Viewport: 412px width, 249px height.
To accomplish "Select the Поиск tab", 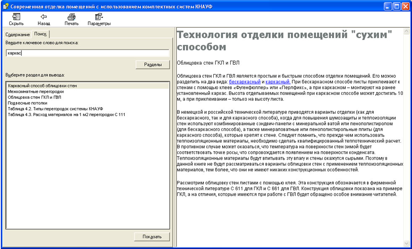I will coord(40,34).
